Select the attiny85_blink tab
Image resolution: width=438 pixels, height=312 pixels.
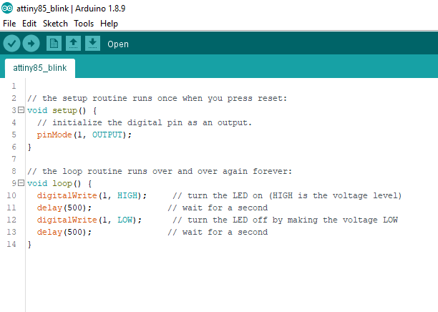[x=40, y=68]
